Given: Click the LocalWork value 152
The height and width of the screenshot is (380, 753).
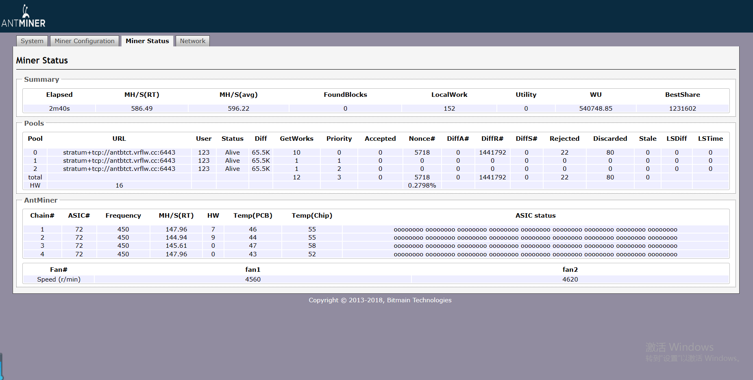Looking at the screenshot, I should point(449,109).
